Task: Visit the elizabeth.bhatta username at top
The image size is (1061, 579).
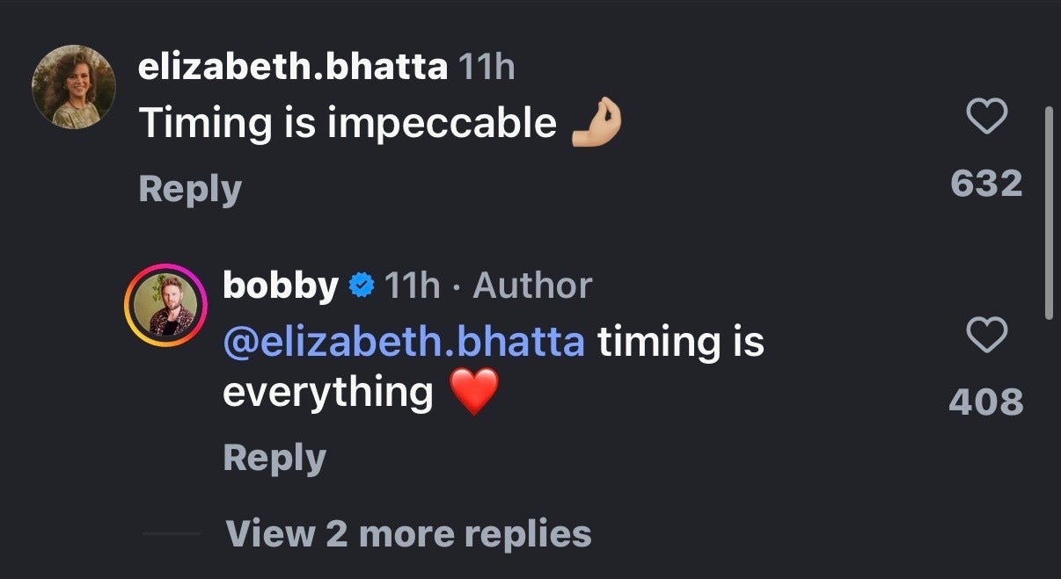Action: (x=293, y=67)
